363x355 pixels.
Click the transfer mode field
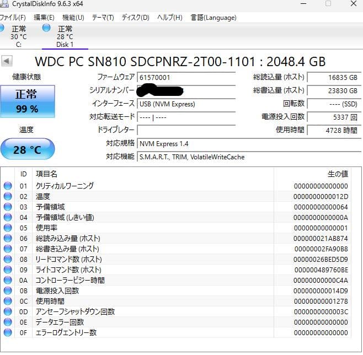186,117
